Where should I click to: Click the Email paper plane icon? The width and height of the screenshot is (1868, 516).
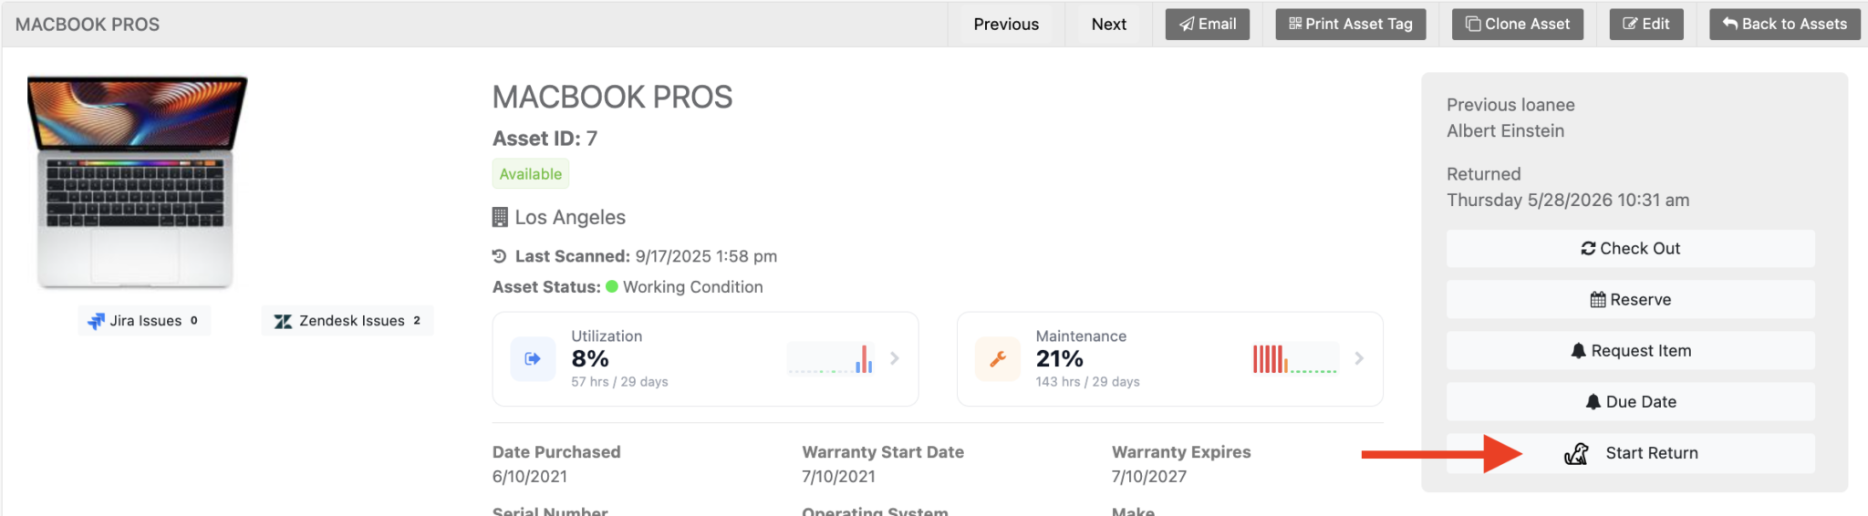[x=1187, y=25]
